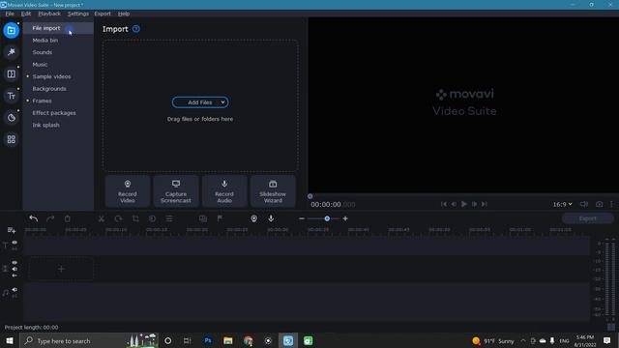Click the Record Video button

click(128, 191)
